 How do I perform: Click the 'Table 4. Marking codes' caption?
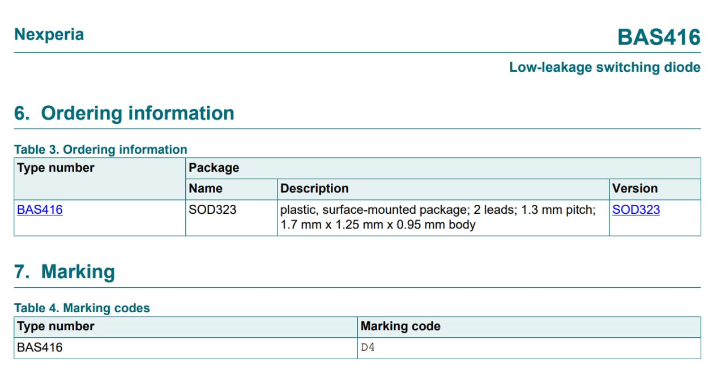click(82, 308)
